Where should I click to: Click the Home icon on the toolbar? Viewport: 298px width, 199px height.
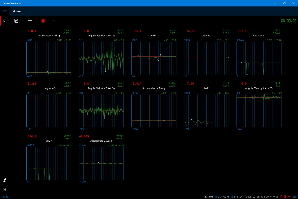tap(5, 21)
